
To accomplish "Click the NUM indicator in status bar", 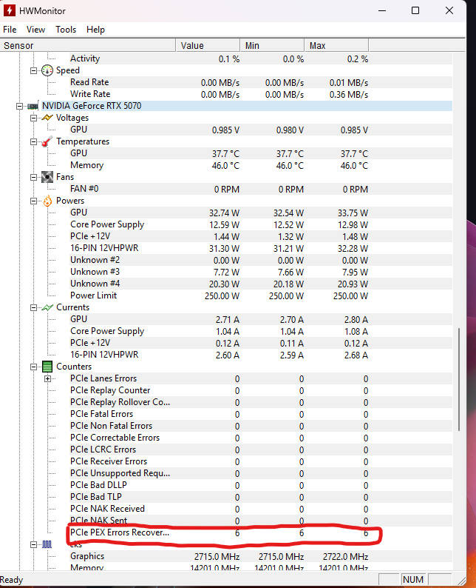I will click(413, 579).
